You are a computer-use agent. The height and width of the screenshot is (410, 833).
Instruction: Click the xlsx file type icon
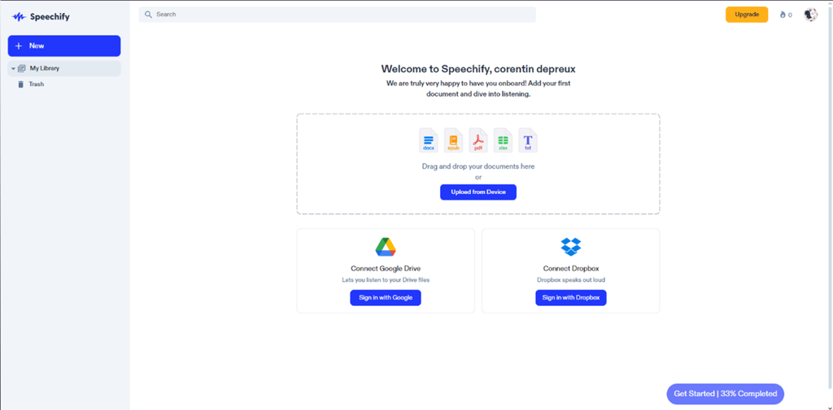pos(503,140)
